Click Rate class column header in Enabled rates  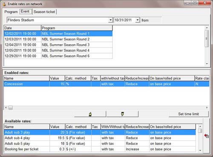click(202, 78)
